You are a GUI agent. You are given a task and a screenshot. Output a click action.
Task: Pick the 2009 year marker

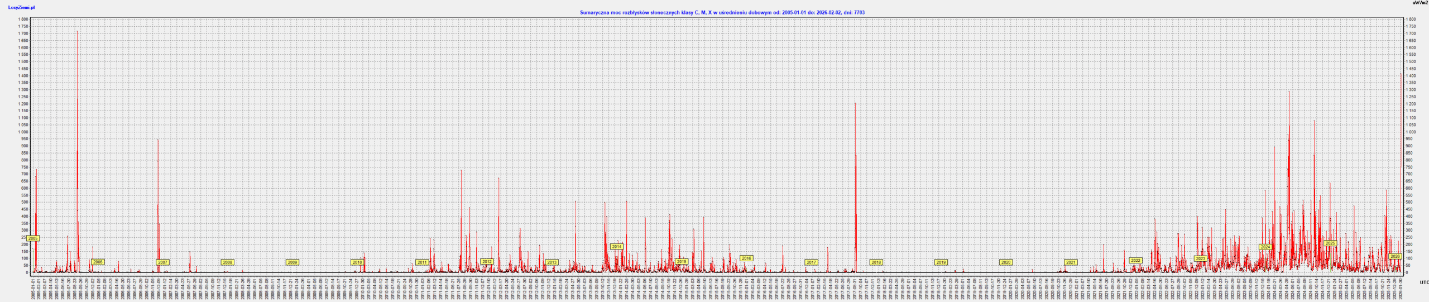[292, 262]
